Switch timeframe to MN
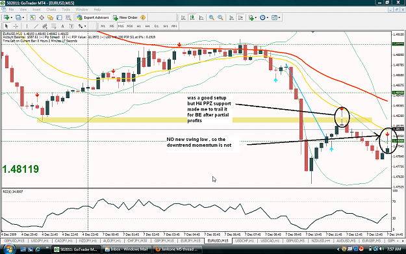The image size is (406, 254). (x=174, y=26)
